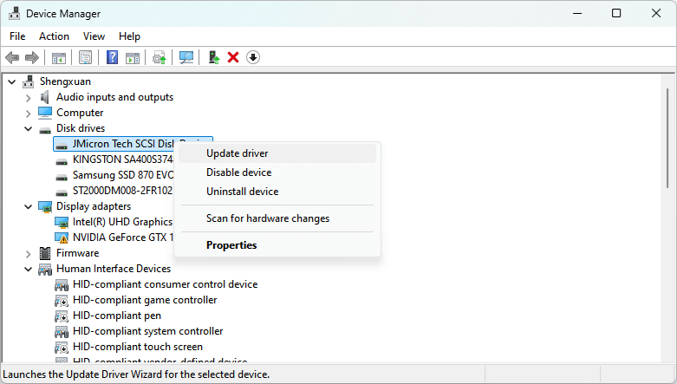The width and height of the screenshot is (677, 384).
Task: Choose Update driver from context menu
Action: [x=277, y=153]
